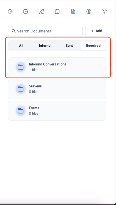The height and width of the screenshot is (205, 116).
Task: Click the Inbound Conversations folder icon
Action: click(x=21, y=67)
